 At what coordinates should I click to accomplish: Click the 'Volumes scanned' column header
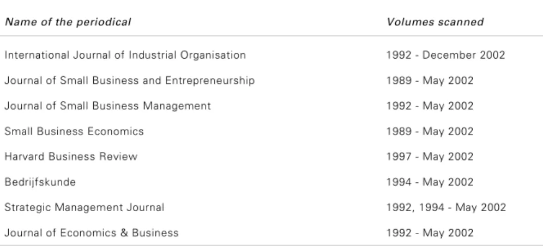(435, 22)
